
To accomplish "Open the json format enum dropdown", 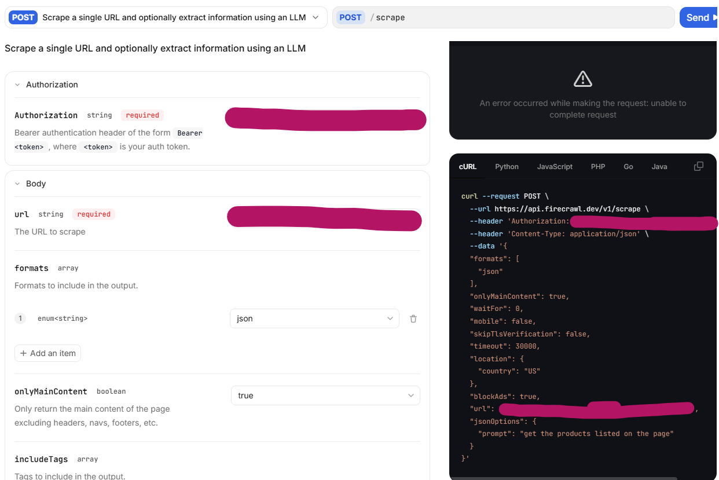I will (314, 318).
